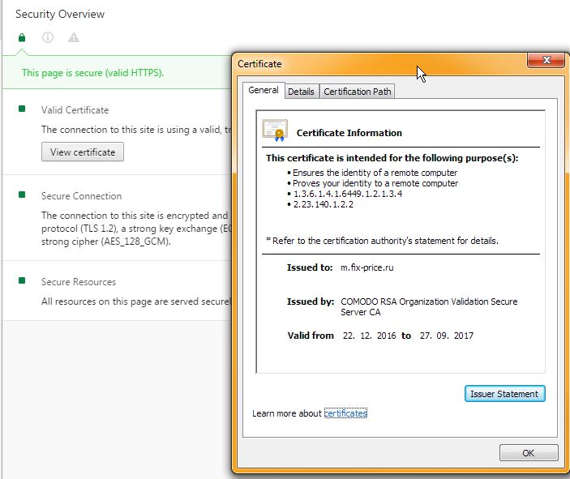
Task: Click the Security Overview heading
Action: click(60, 14)
